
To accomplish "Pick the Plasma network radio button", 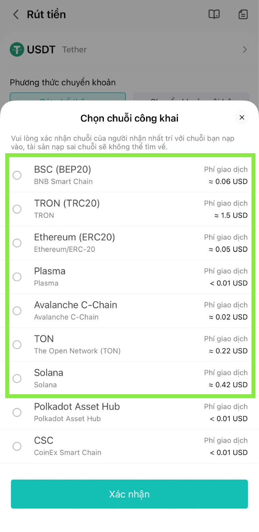I will point(17,277).
